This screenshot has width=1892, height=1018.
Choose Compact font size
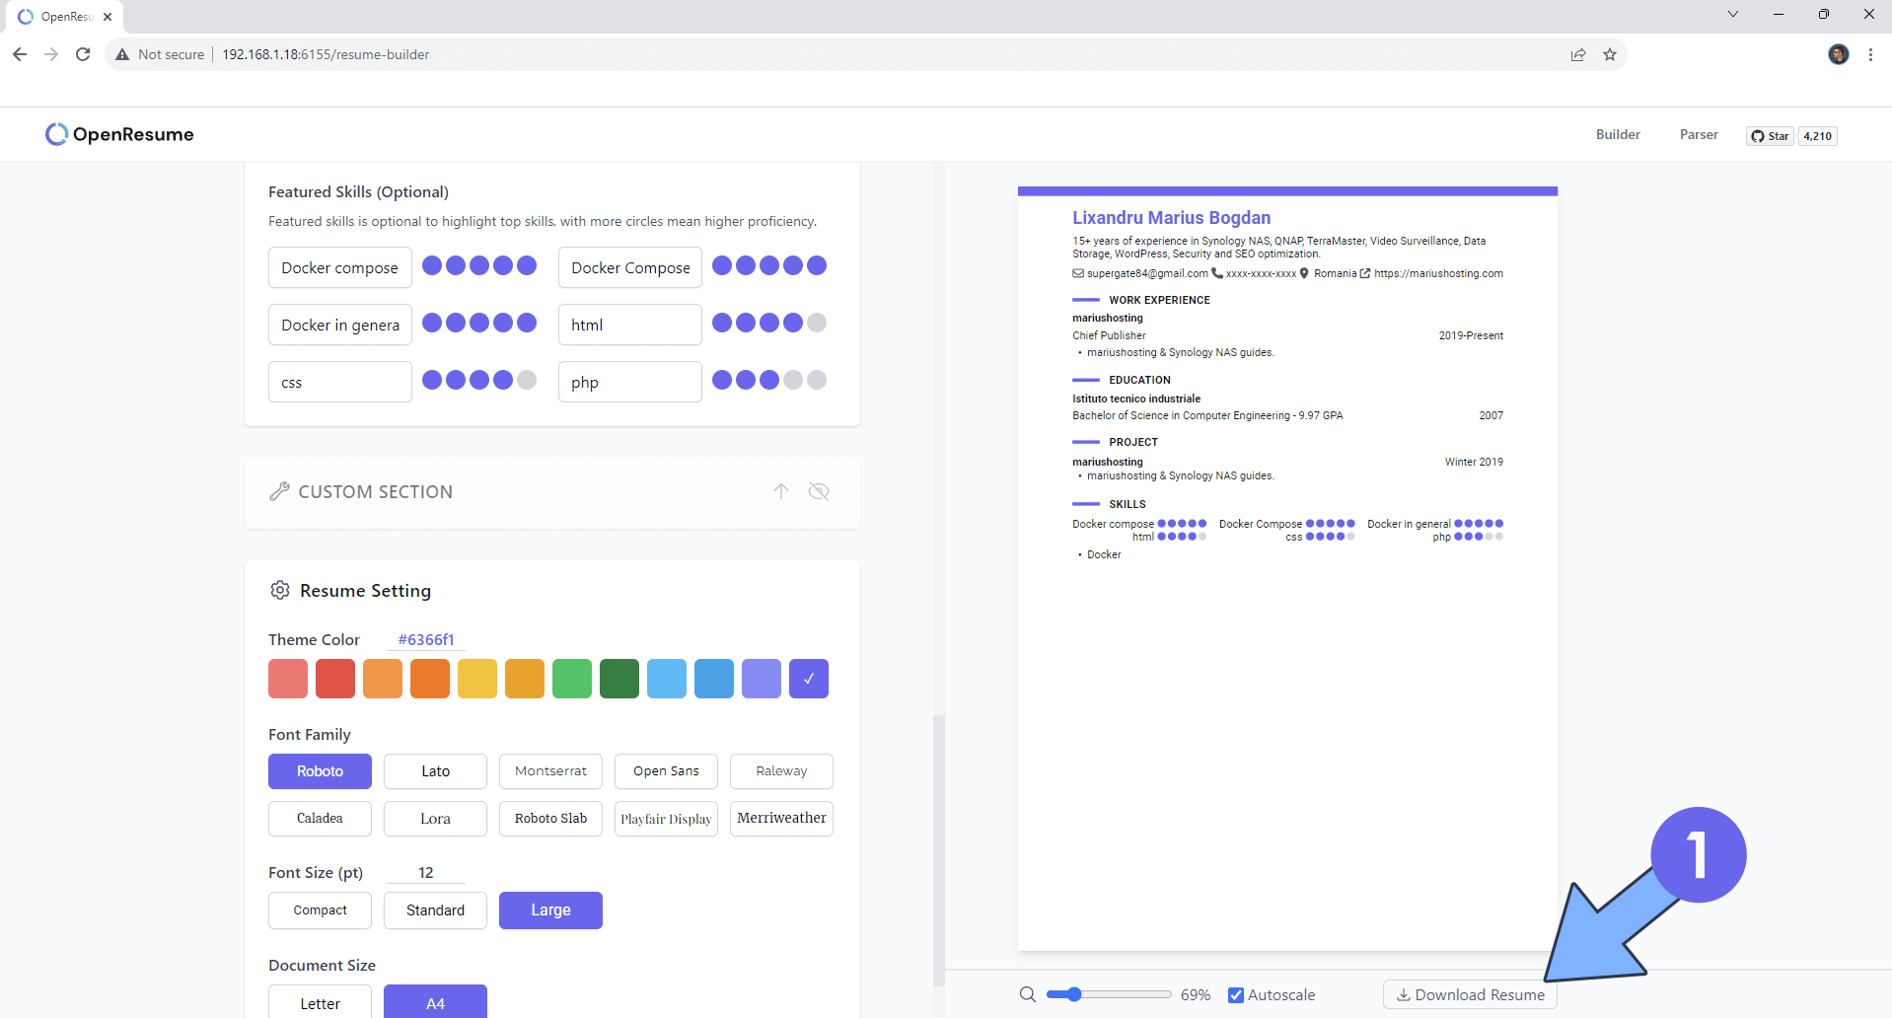(320, 910)
